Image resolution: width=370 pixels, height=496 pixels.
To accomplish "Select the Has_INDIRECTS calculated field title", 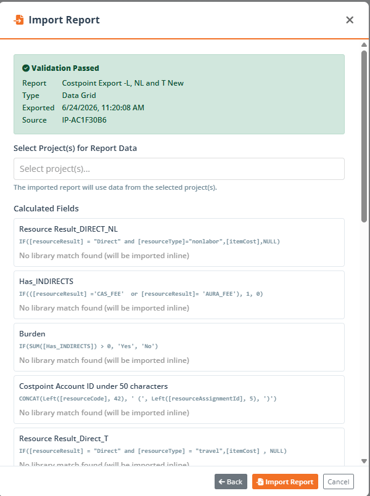I will point(46,282).
